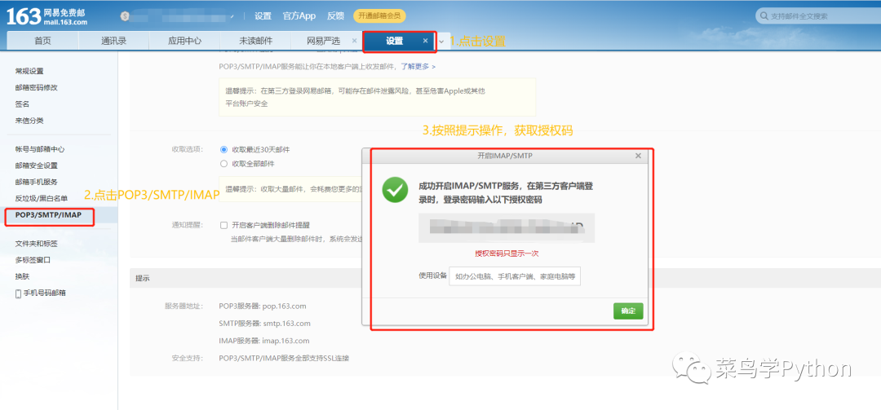
Task: Close the 设置 tab
Action: click(x=425, y=41)
